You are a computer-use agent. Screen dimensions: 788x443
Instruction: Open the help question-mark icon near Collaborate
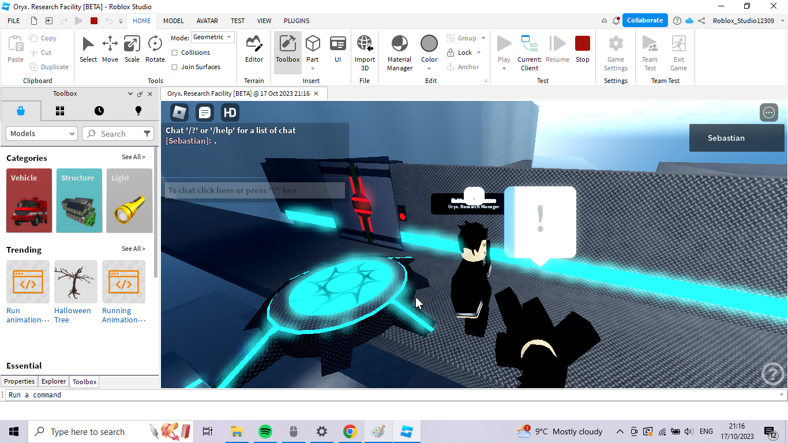[x=677, y=21]
